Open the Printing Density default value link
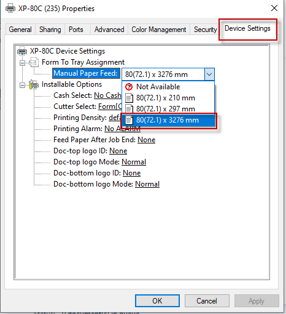The height and width of the screenshot is (314, 286). click(115, 118)
